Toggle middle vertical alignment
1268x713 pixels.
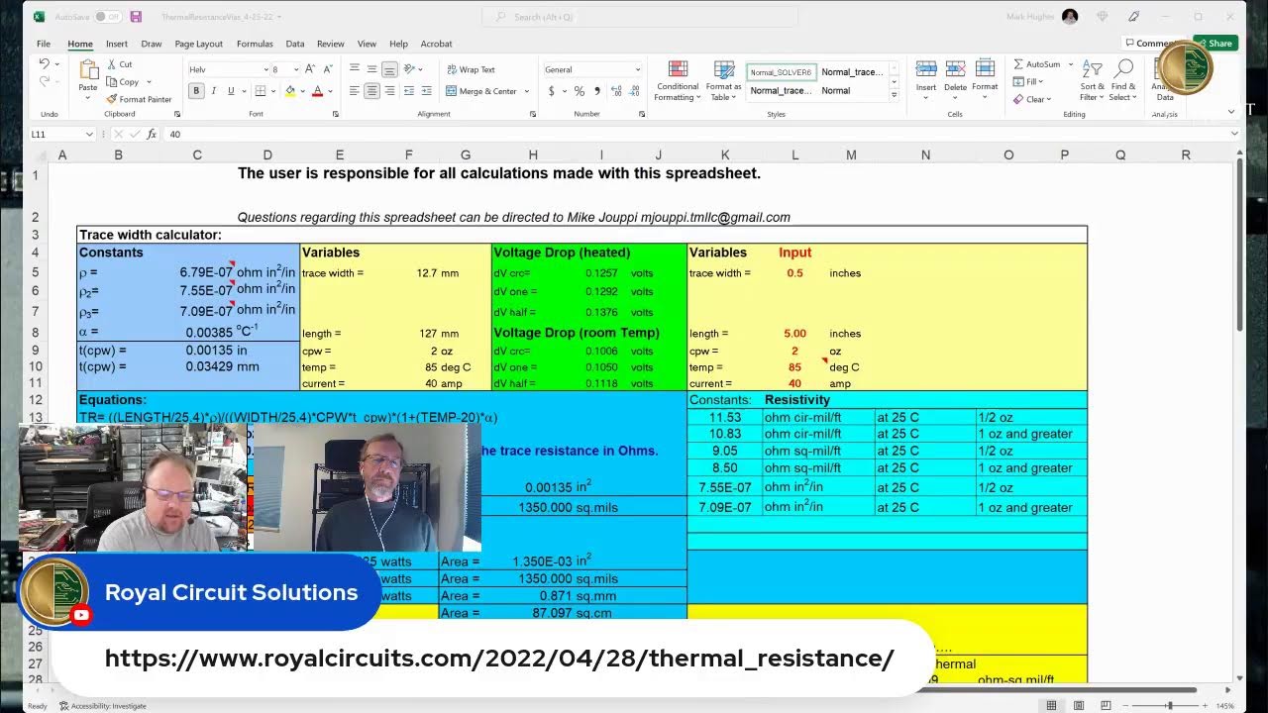click(x=372, y=69)
